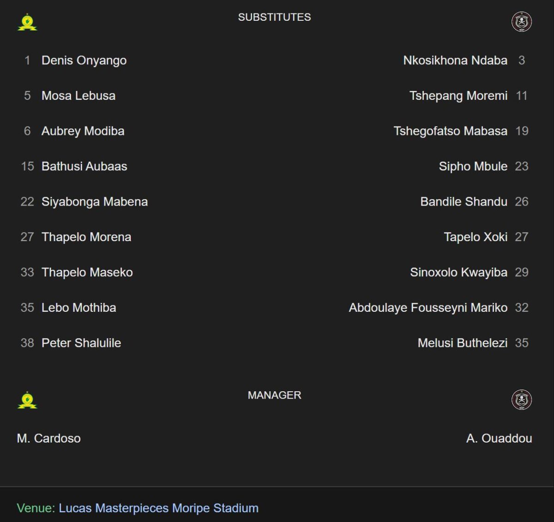554x522 pixels.
Task: Open Lucas Masterpieces Moripe Stadium venue link
Action: coord(158,508)
